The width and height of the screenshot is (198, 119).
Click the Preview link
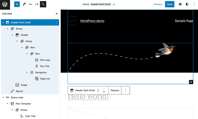158,4
